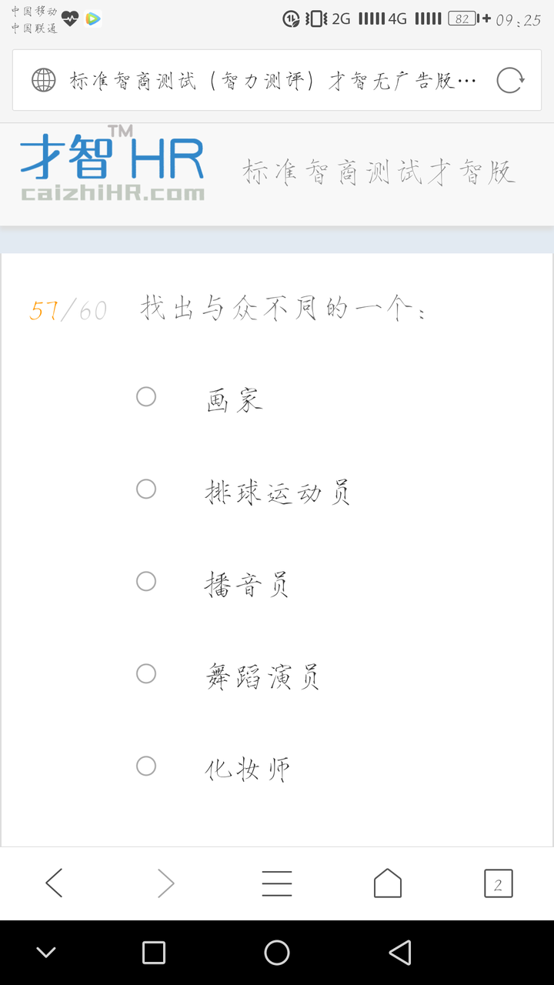Select the 舞蹈演员 radio button
Viewport: 554px width, 985px height.
pos(146,673)
